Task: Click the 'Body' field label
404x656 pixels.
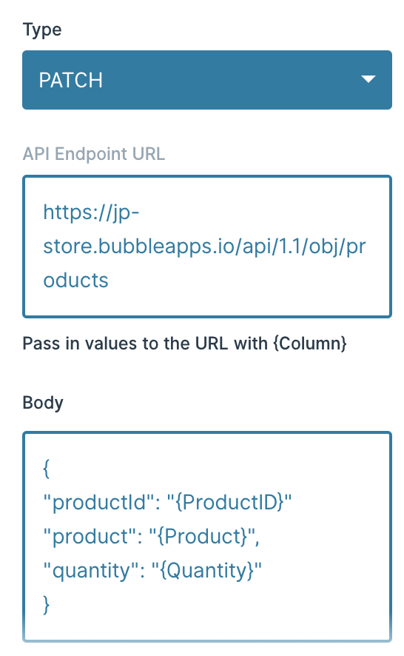Action: [x=43, y=403]
